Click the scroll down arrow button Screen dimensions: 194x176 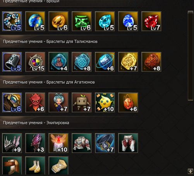[x=191, y=171]
